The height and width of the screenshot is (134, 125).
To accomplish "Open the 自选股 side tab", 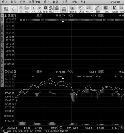I will (2, 60).
